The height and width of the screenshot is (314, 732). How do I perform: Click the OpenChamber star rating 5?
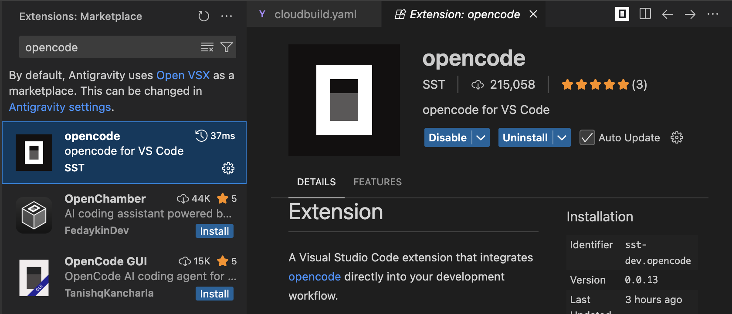pos(227,199)
